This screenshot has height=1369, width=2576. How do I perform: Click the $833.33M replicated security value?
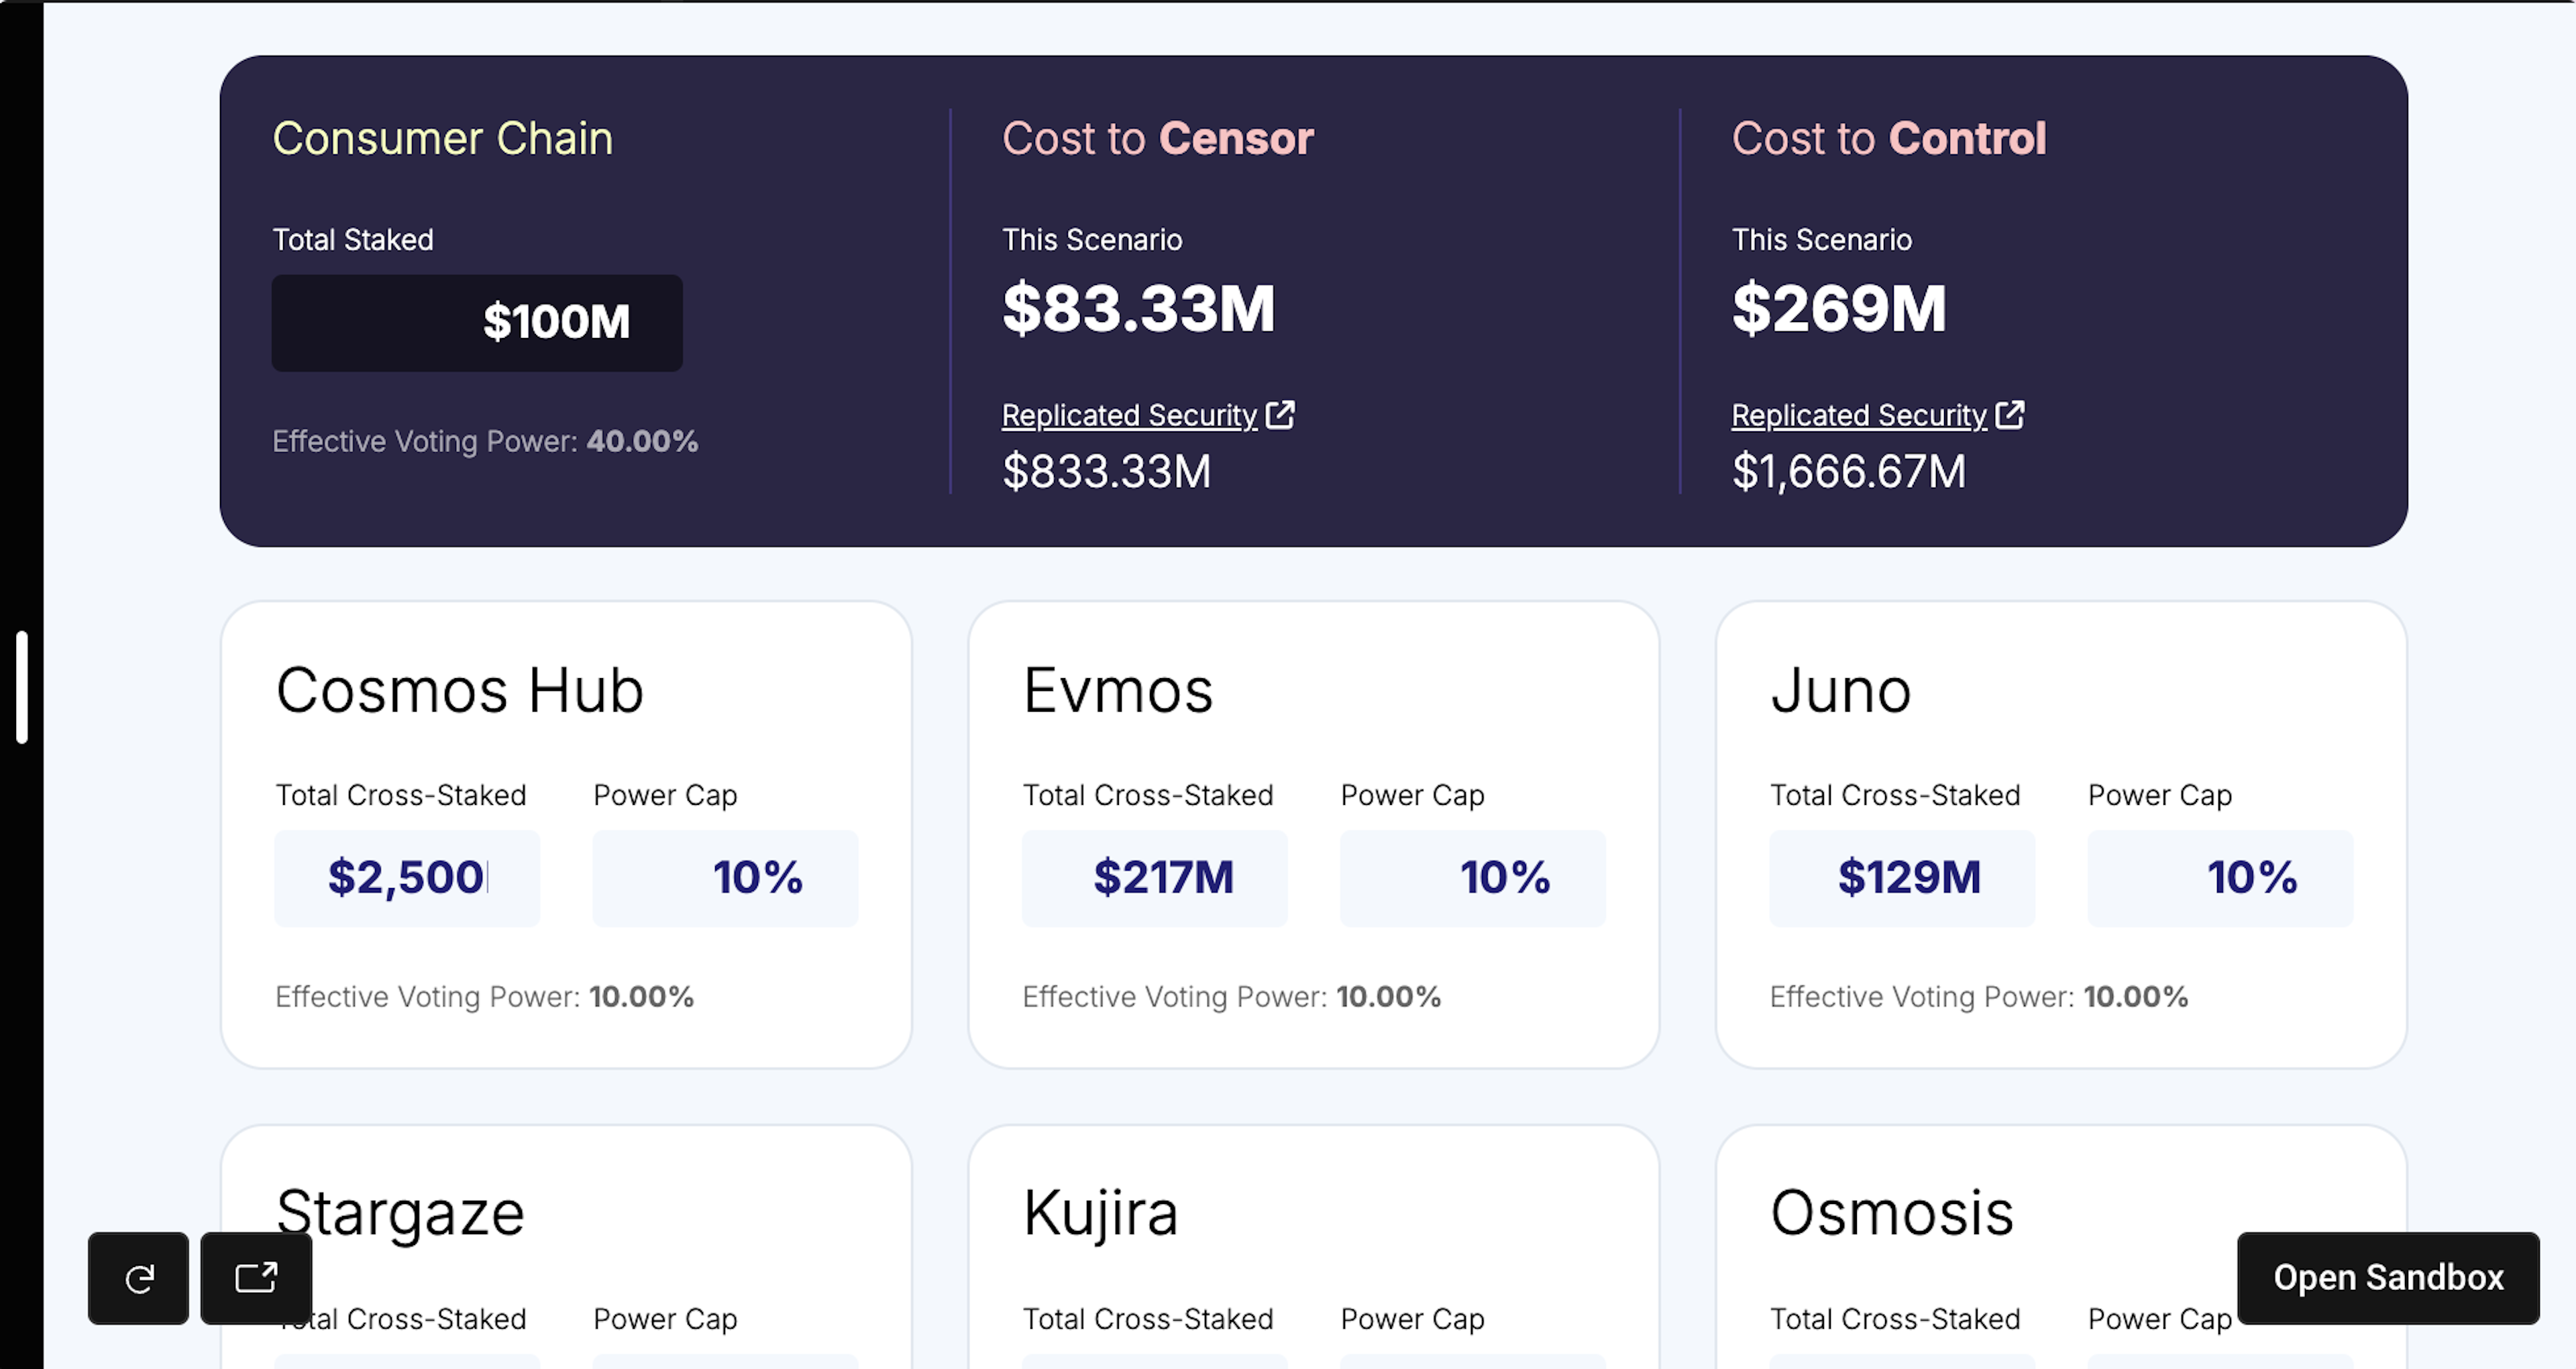pos(1107,471)
